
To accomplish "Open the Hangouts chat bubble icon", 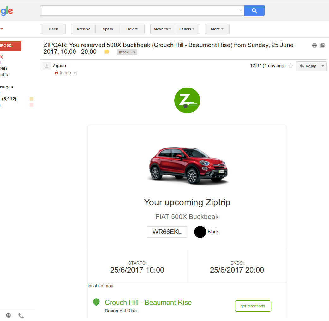I will click(9, 315).
